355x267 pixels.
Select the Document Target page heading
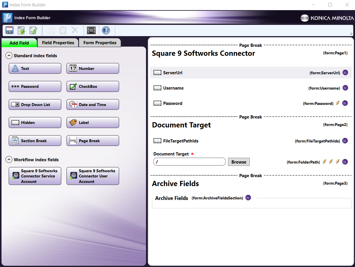[x=182, y=125]
